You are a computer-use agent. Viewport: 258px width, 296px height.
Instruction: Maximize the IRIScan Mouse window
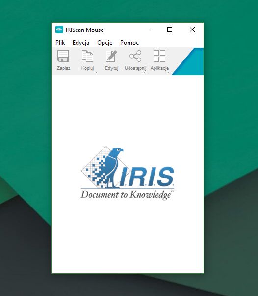(x=170, y=30)
